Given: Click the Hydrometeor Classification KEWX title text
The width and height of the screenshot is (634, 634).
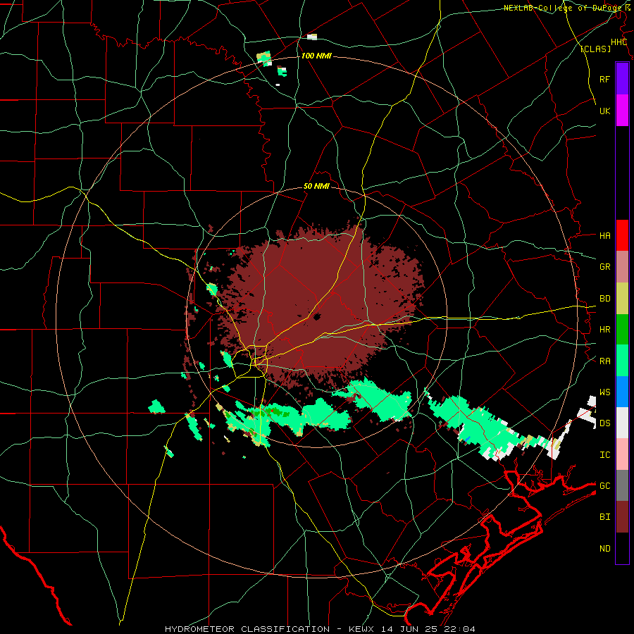Looking at the screenshot, I should click(x=320, y=629).
